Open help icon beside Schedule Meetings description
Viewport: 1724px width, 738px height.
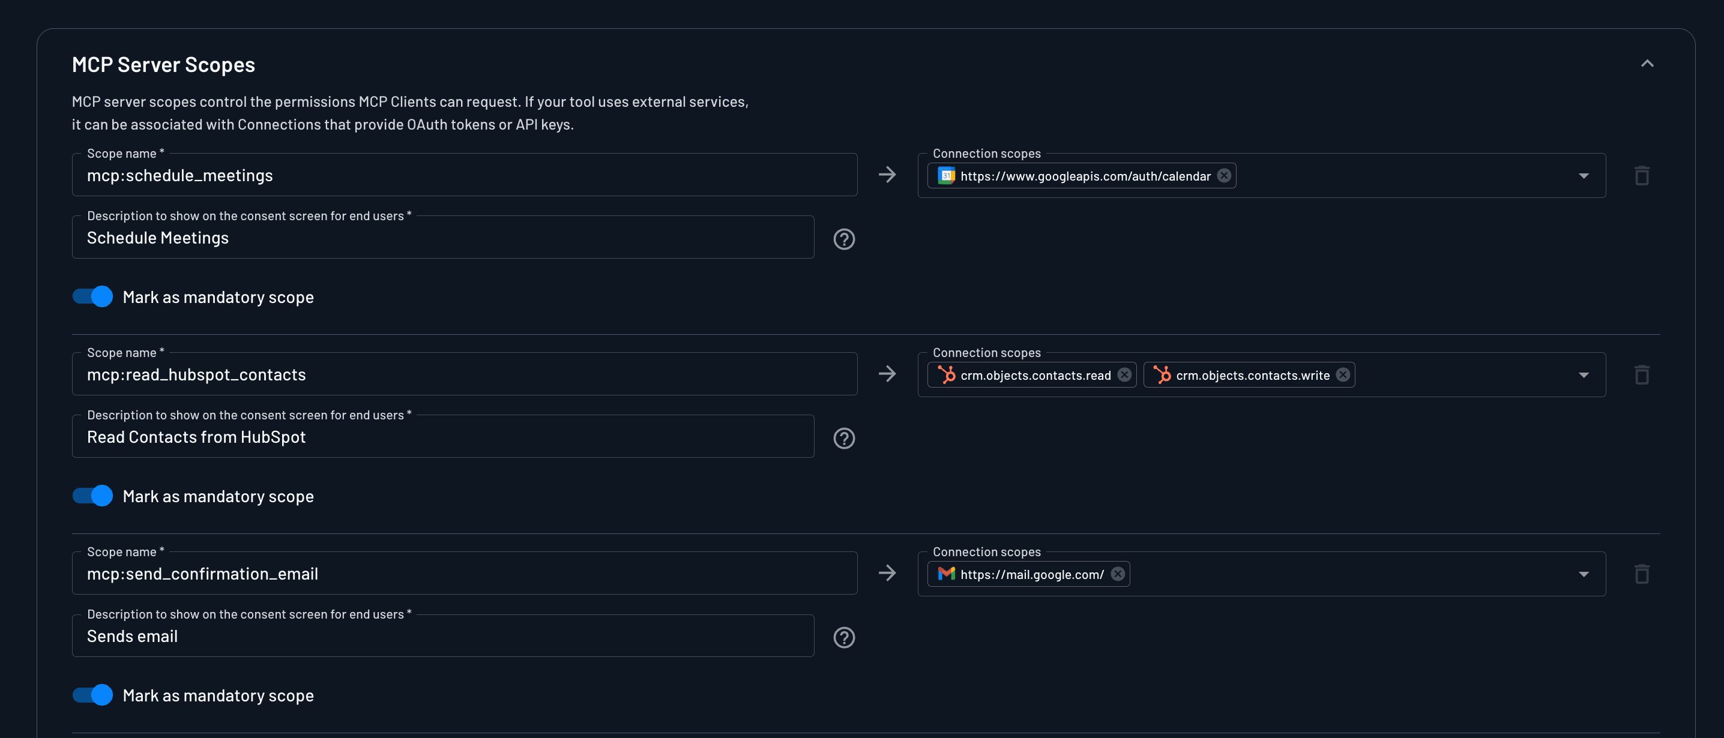(x=844, y=238)
